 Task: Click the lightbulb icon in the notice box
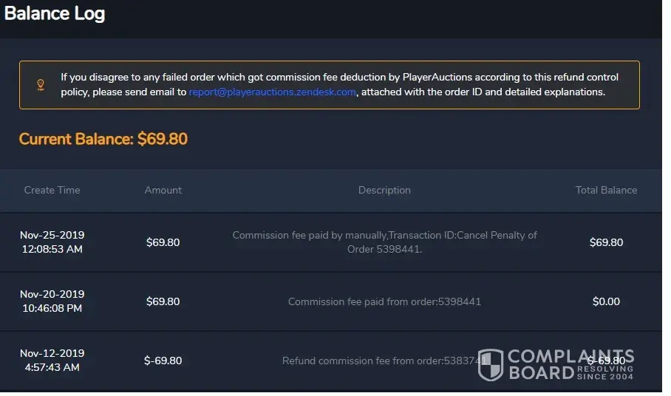click(x=41, y=85)
